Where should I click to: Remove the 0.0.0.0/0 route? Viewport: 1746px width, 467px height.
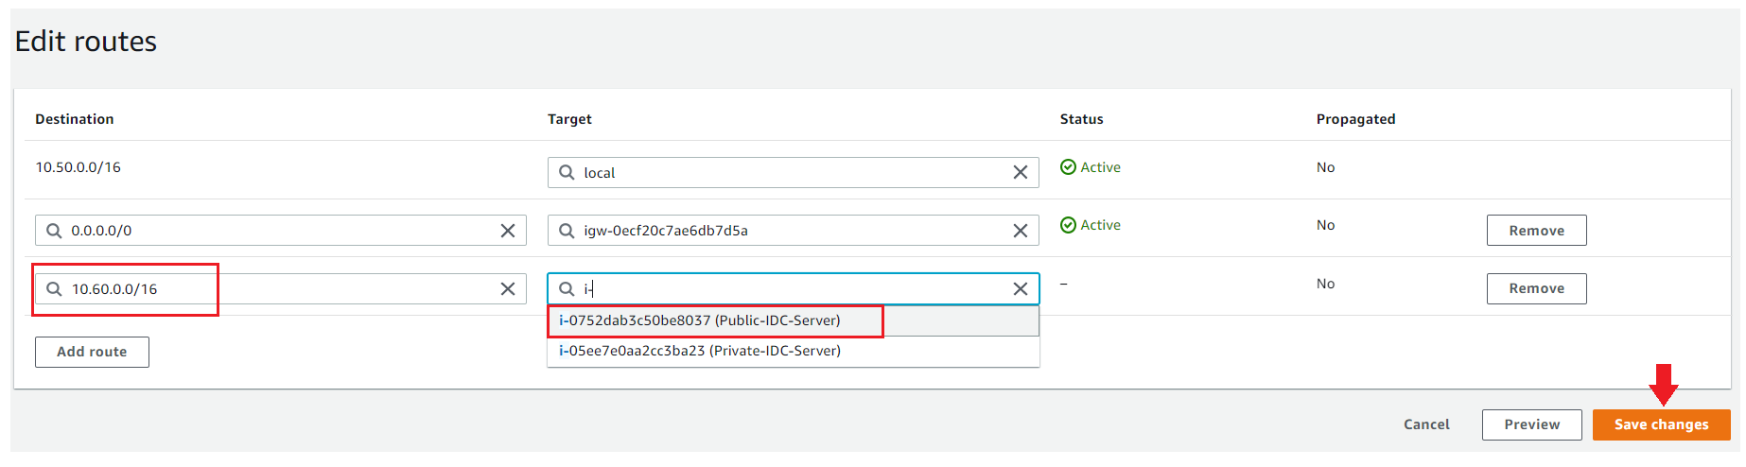pyautogui.click(x=1536, y=231)
